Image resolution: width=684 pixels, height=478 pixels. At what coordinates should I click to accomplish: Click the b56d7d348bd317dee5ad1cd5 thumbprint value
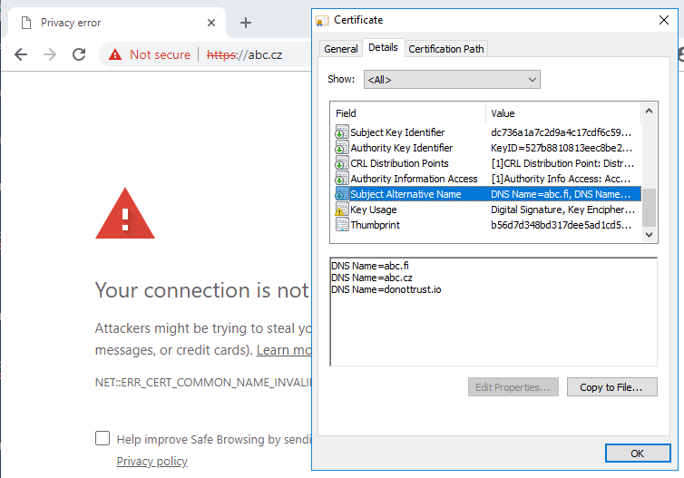[x=561, y=225]
